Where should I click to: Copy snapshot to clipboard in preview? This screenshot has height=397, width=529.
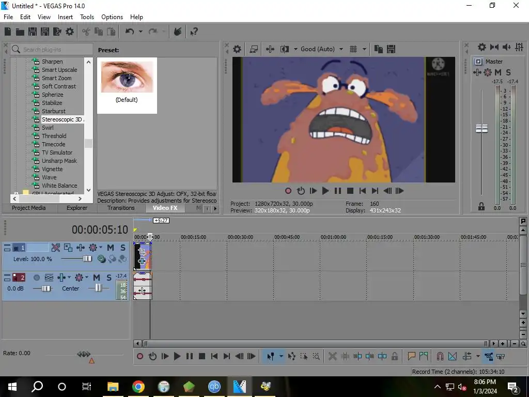(x=379, y=49)
